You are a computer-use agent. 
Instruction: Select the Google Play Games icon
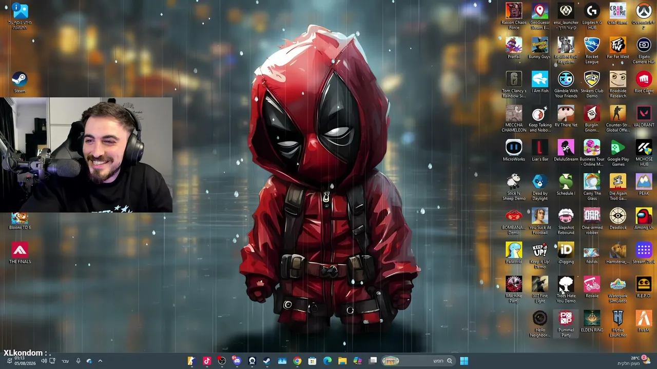618,153
